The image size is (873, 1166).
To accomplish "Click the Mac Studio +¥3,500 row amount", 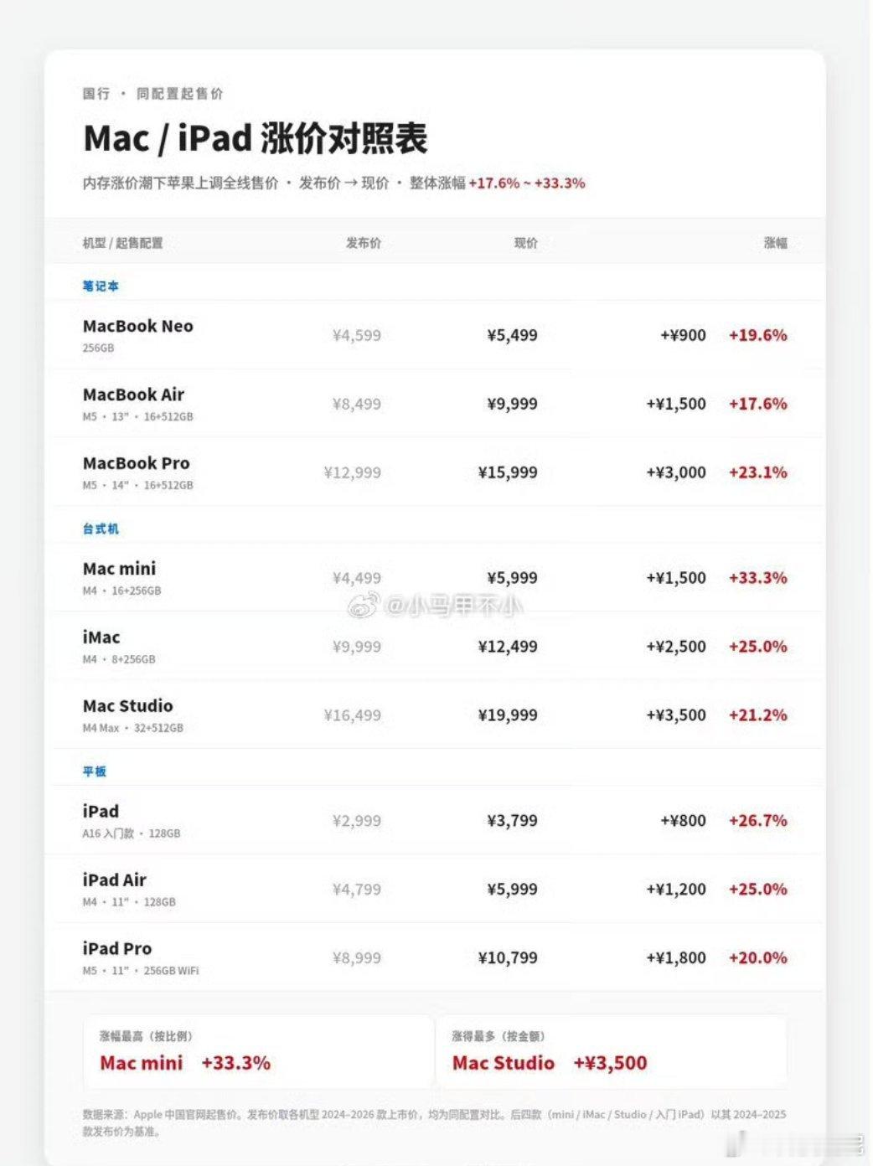I will (x=676, y=715).
